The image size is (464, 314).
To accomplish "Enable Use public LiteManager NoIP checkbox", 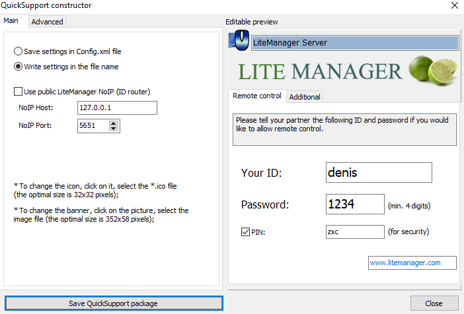I will pyautogui.click(x=18, y=92).
